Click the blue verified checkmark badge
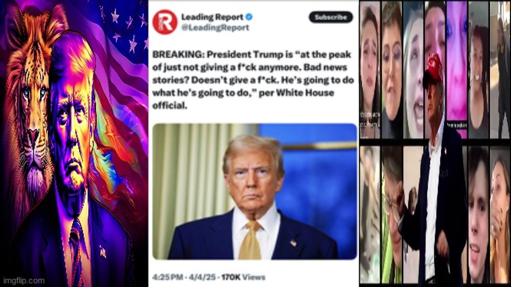 (249, 17)
